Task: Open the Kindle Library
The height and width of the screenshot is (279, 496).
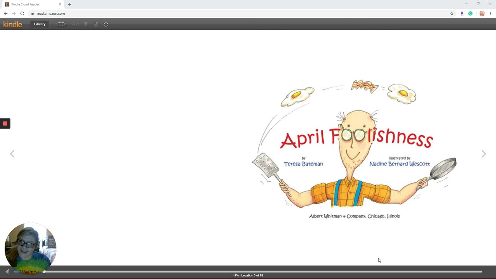Action: coord(40,24)
